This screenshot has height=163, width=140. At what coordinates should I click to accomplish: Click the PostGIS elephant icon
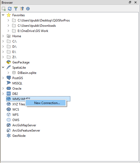point(9,78)
